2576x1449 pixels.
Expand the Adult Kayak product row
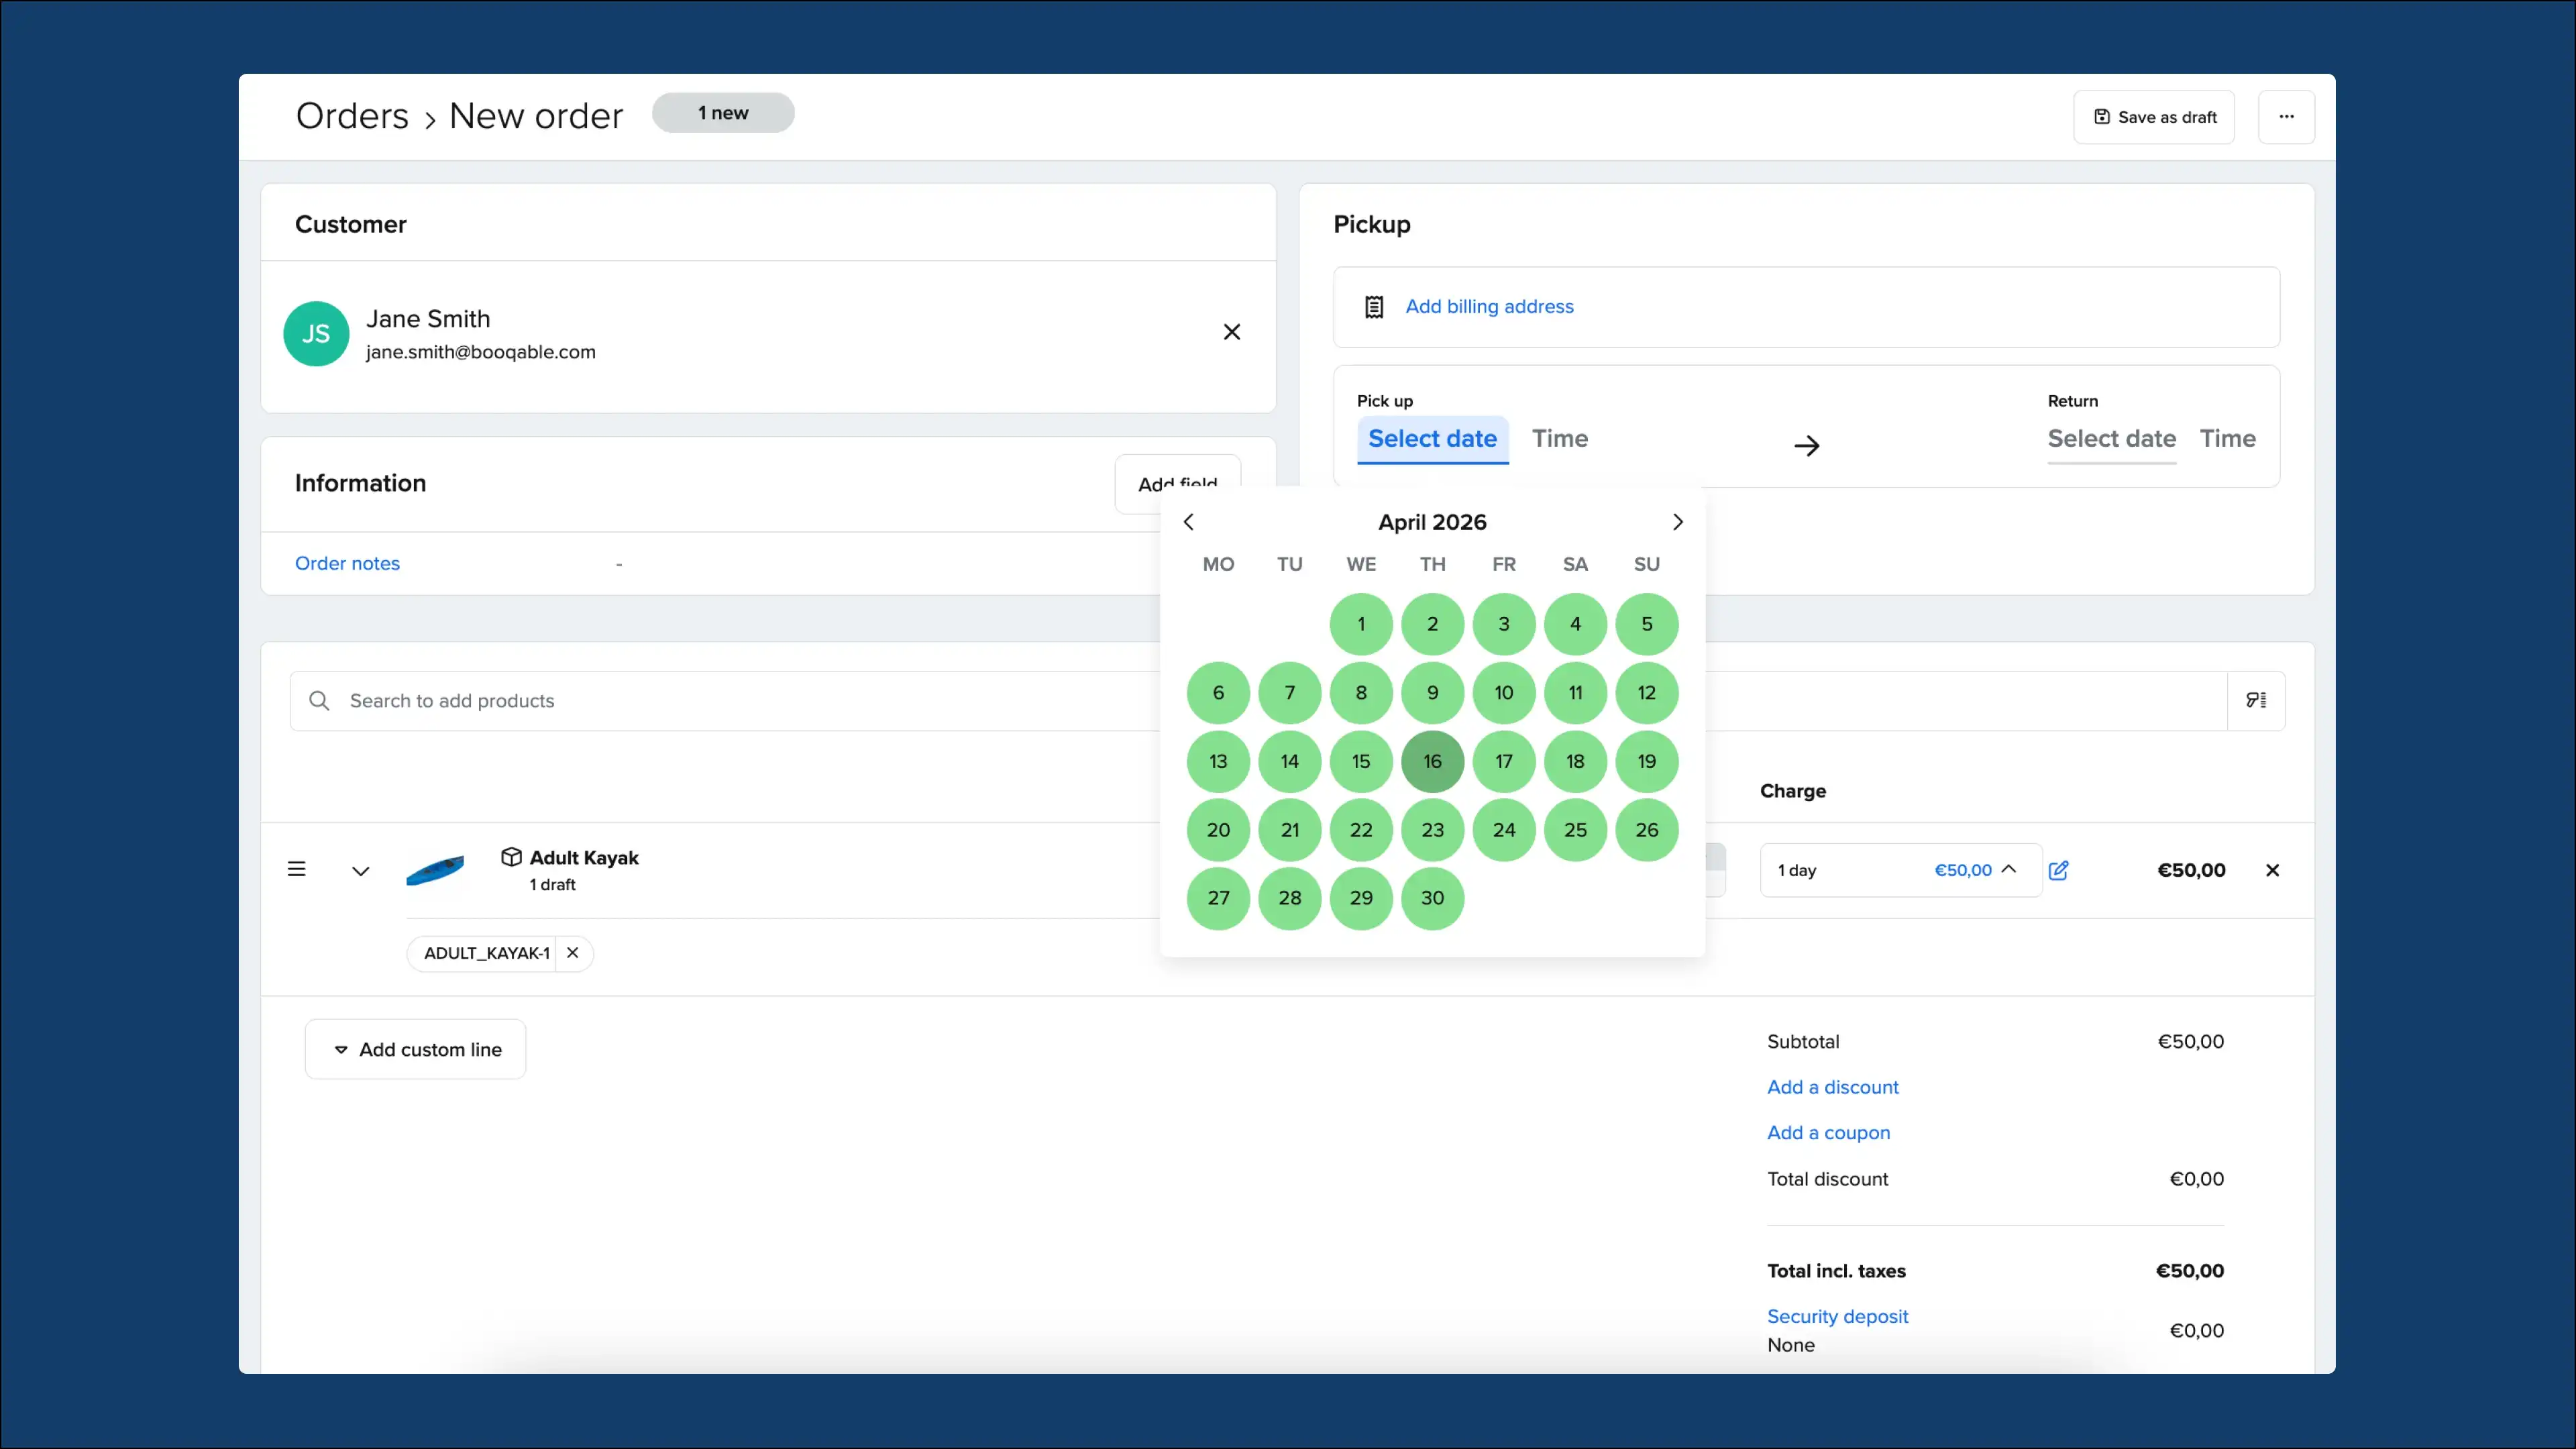pos(360,870)
